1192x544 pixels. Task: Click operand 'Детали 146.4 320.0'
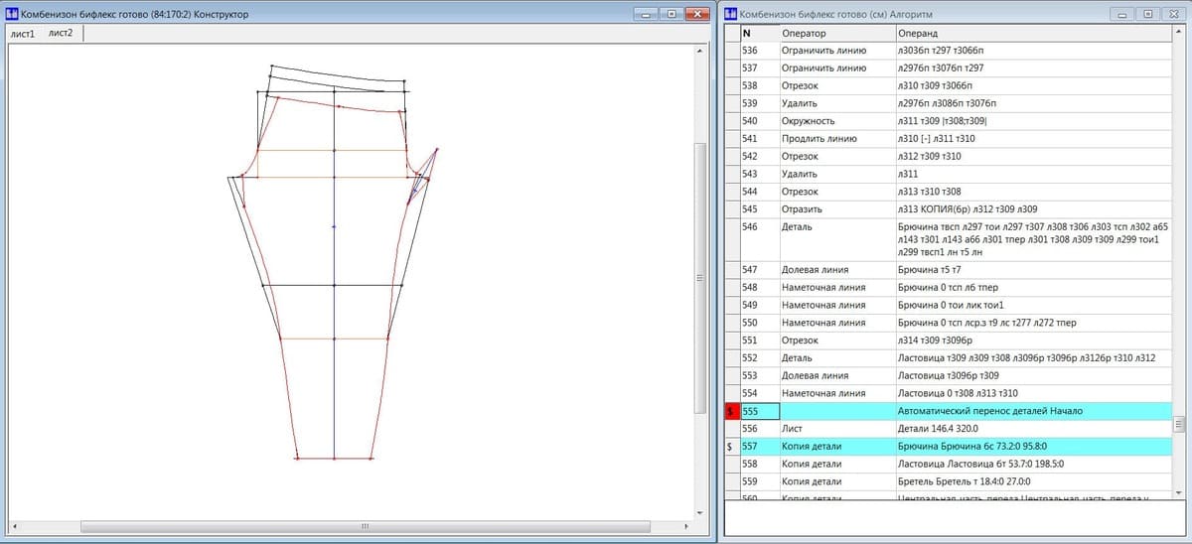coord(938,429)
